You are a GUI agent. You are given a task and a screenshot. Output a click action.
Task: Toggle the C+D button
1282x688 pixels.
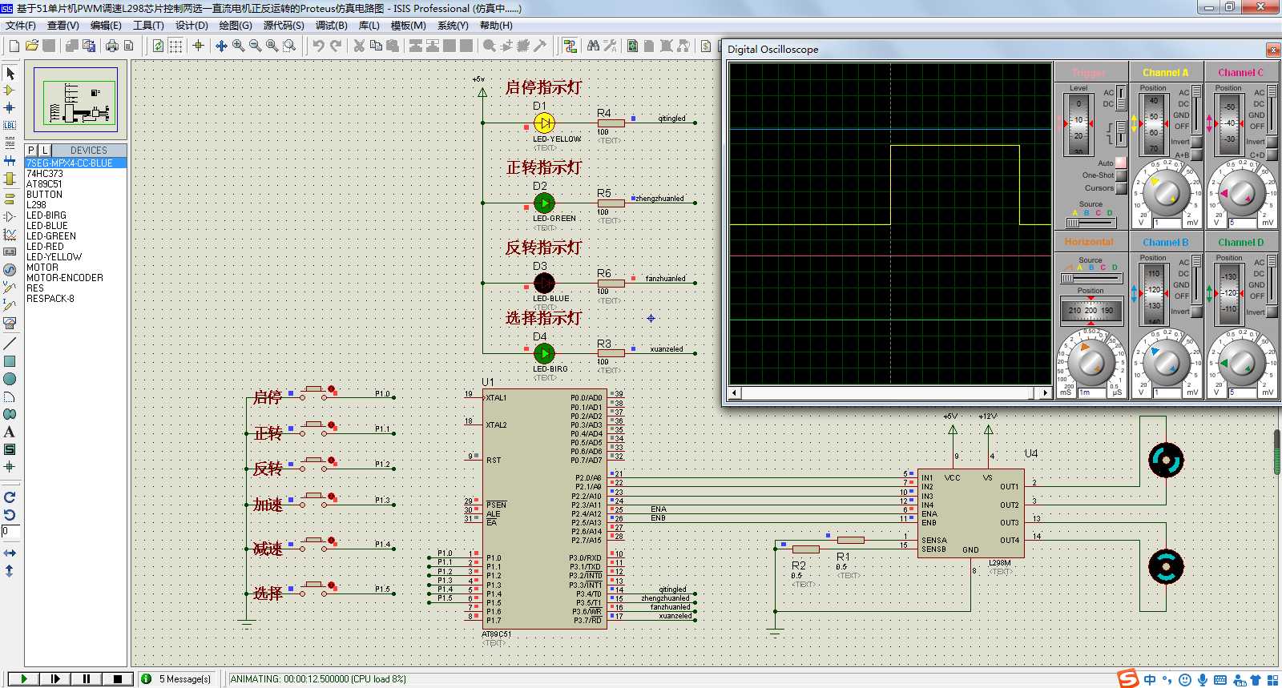pos(1272,155)
